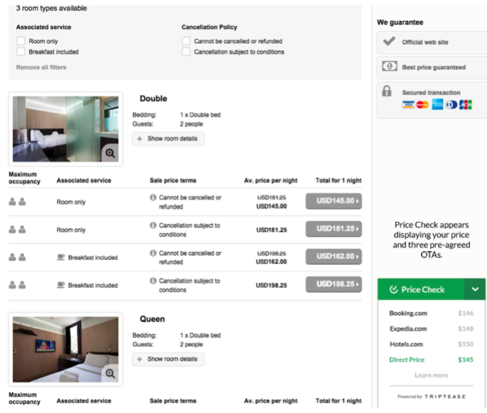
Task: Enable the Room only filter checkbox
Action: point(21,41)
